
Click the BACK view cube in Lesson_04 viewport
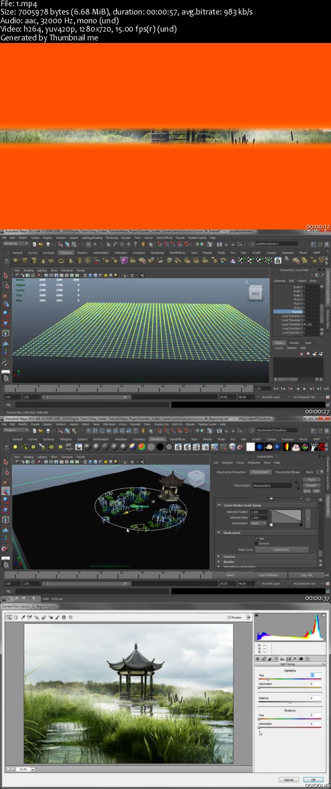(x=255, y=292)
